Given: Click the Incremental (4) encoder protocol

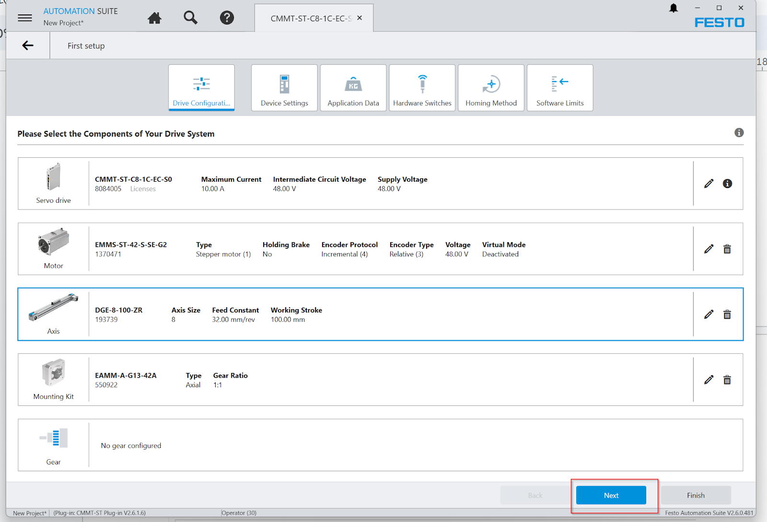Looking at the screenshot, I should tap(345, 254).
